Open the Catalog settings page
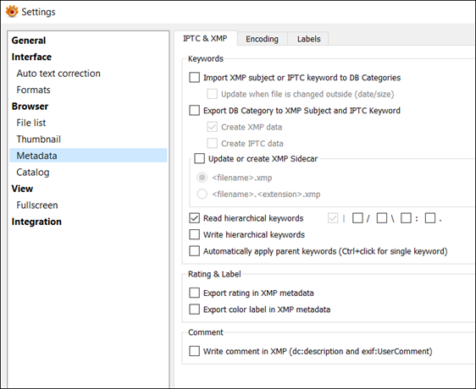 33,173
